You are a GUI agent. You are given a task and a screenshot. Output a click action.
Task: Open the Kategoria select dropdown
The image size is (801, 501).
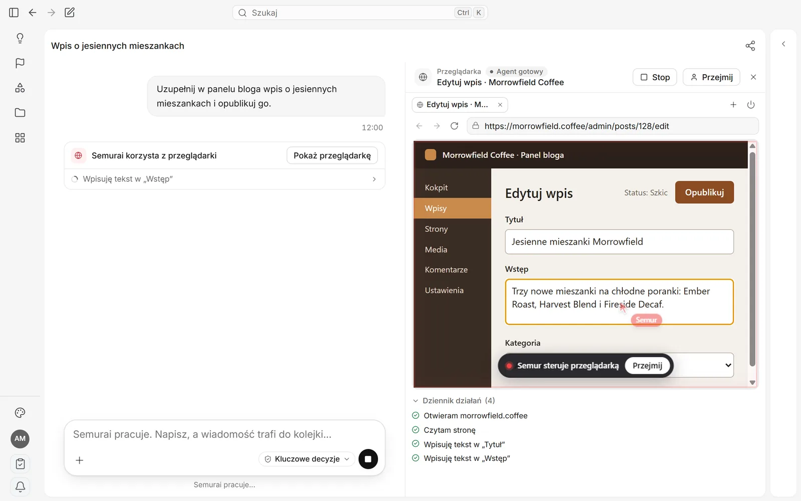[619, 365]
